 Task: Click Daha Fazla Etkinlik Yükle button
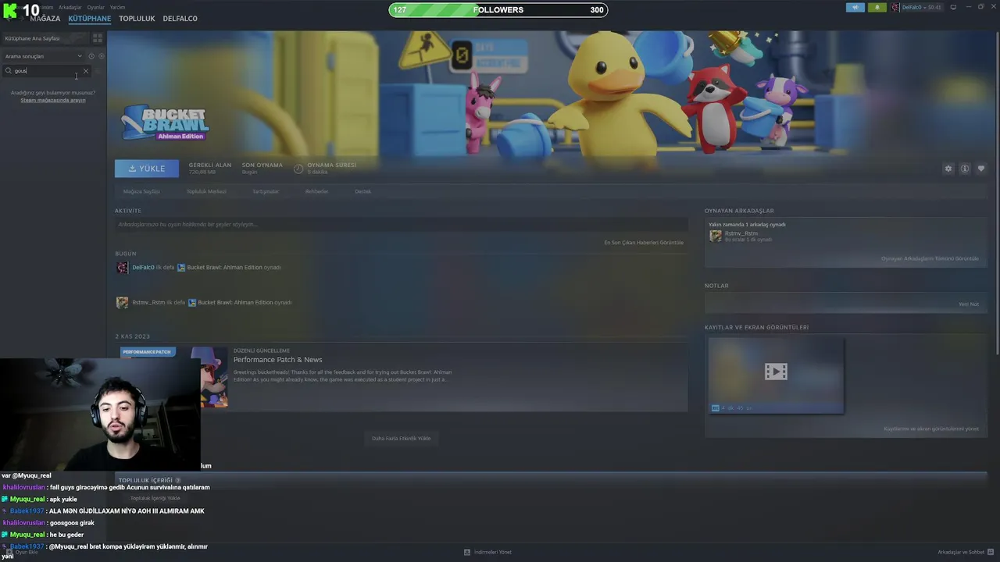click(x=401, y=439)
